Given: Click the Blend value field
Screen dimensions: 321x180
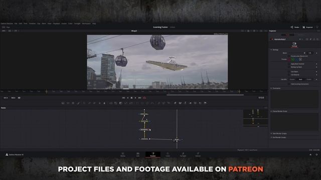Looking at the screenshot, I should [310, 53].
